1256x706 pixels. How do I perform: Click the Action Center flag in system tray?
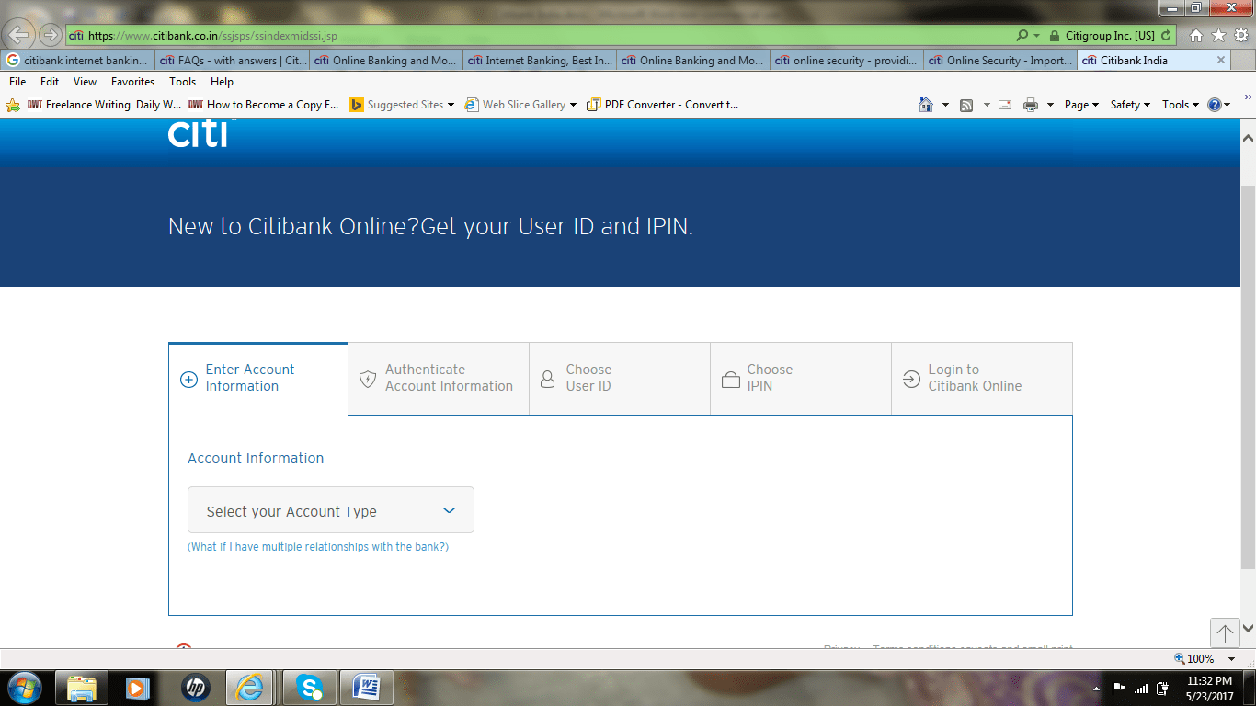point(1119,688)
